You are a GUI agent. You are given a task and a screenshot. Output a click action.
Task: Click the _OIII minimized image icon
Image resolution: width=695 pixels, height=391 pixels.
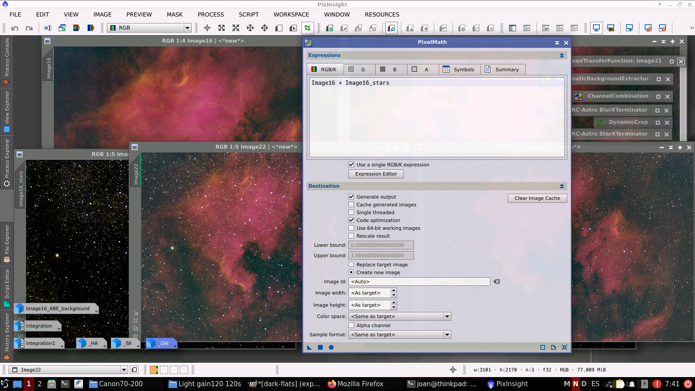point(161,343)
